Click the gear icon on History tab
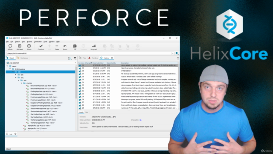The height and width of the screenshot is (154, 273). (x=112, y=58)
